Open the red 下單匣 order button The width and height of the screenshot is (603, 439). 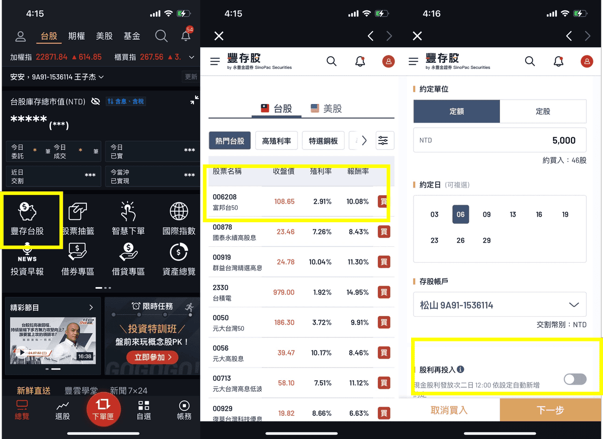pos(103,408)
